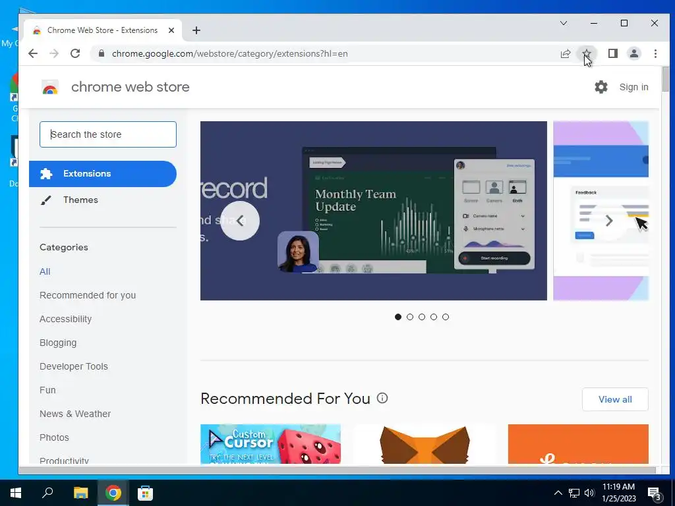675x506 pixels.
Task: Switch to the Themes section
Action: coord(80,200)
